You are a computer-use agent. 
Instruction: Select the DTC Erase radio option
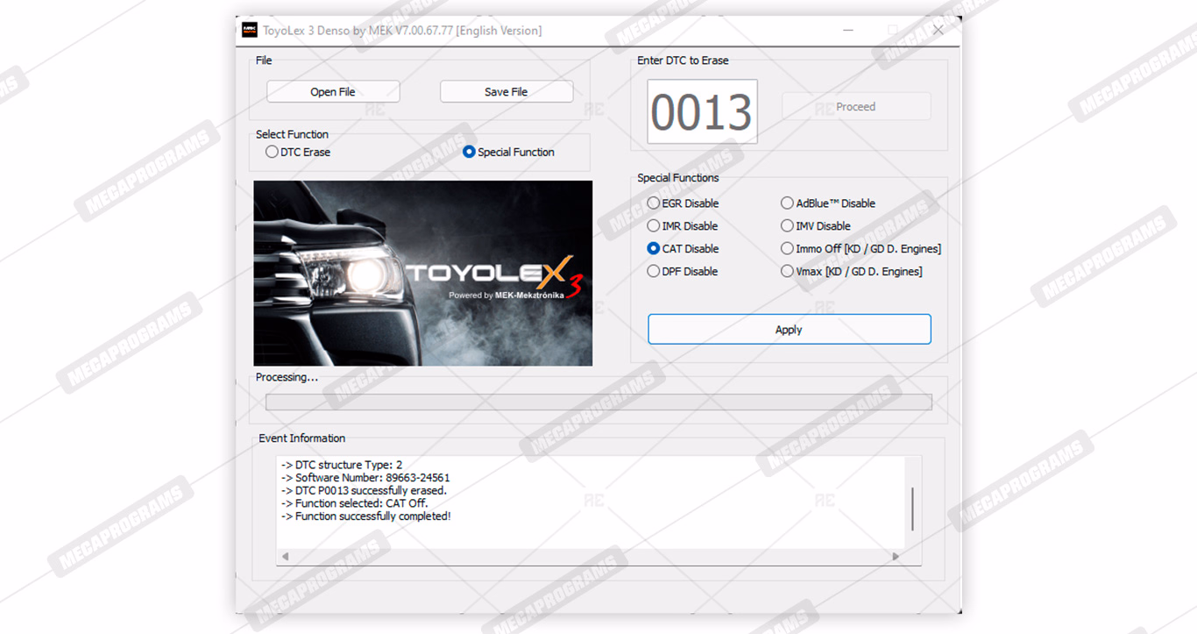(x=298, y=152)
